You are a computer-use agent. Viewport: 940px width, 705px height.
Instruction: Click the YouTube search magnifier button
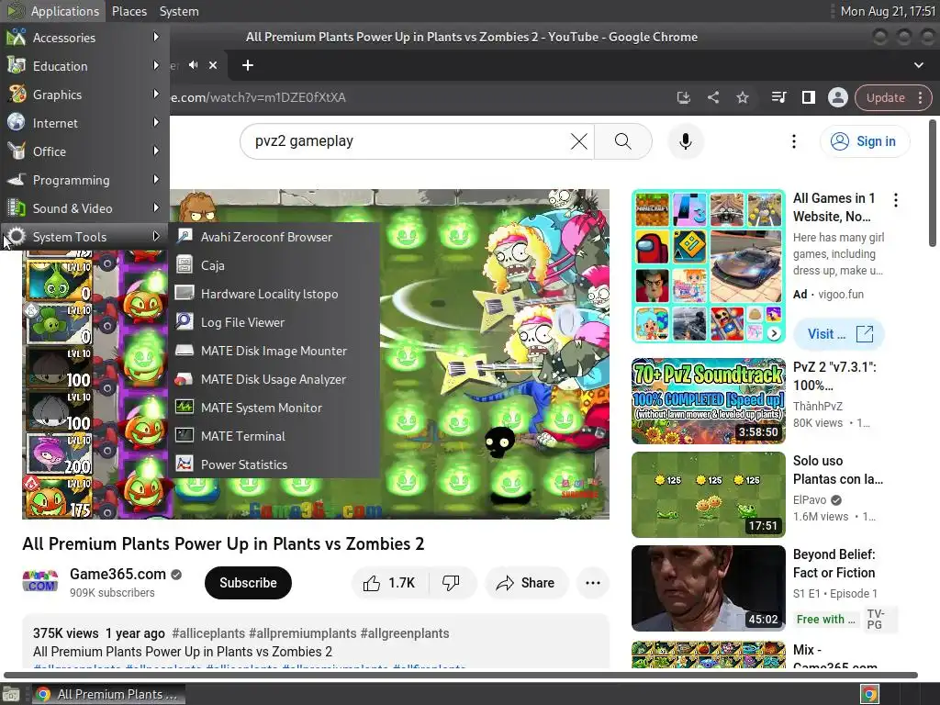[x=623, y=141]
